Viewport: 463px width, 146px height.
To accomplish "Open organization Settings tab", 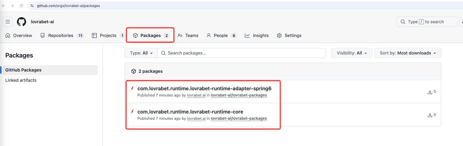I will coord(289,35).
